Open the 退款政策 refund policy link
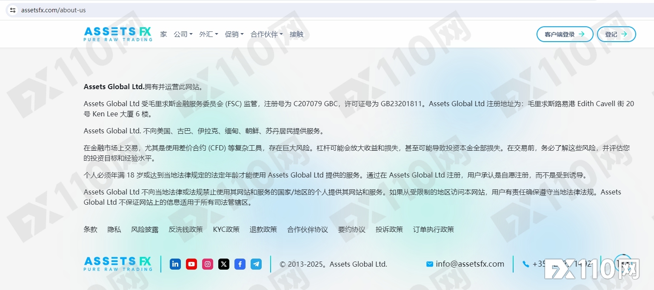Screen dimensions: 654x290 pyautogui.click(x=263, y=229)
